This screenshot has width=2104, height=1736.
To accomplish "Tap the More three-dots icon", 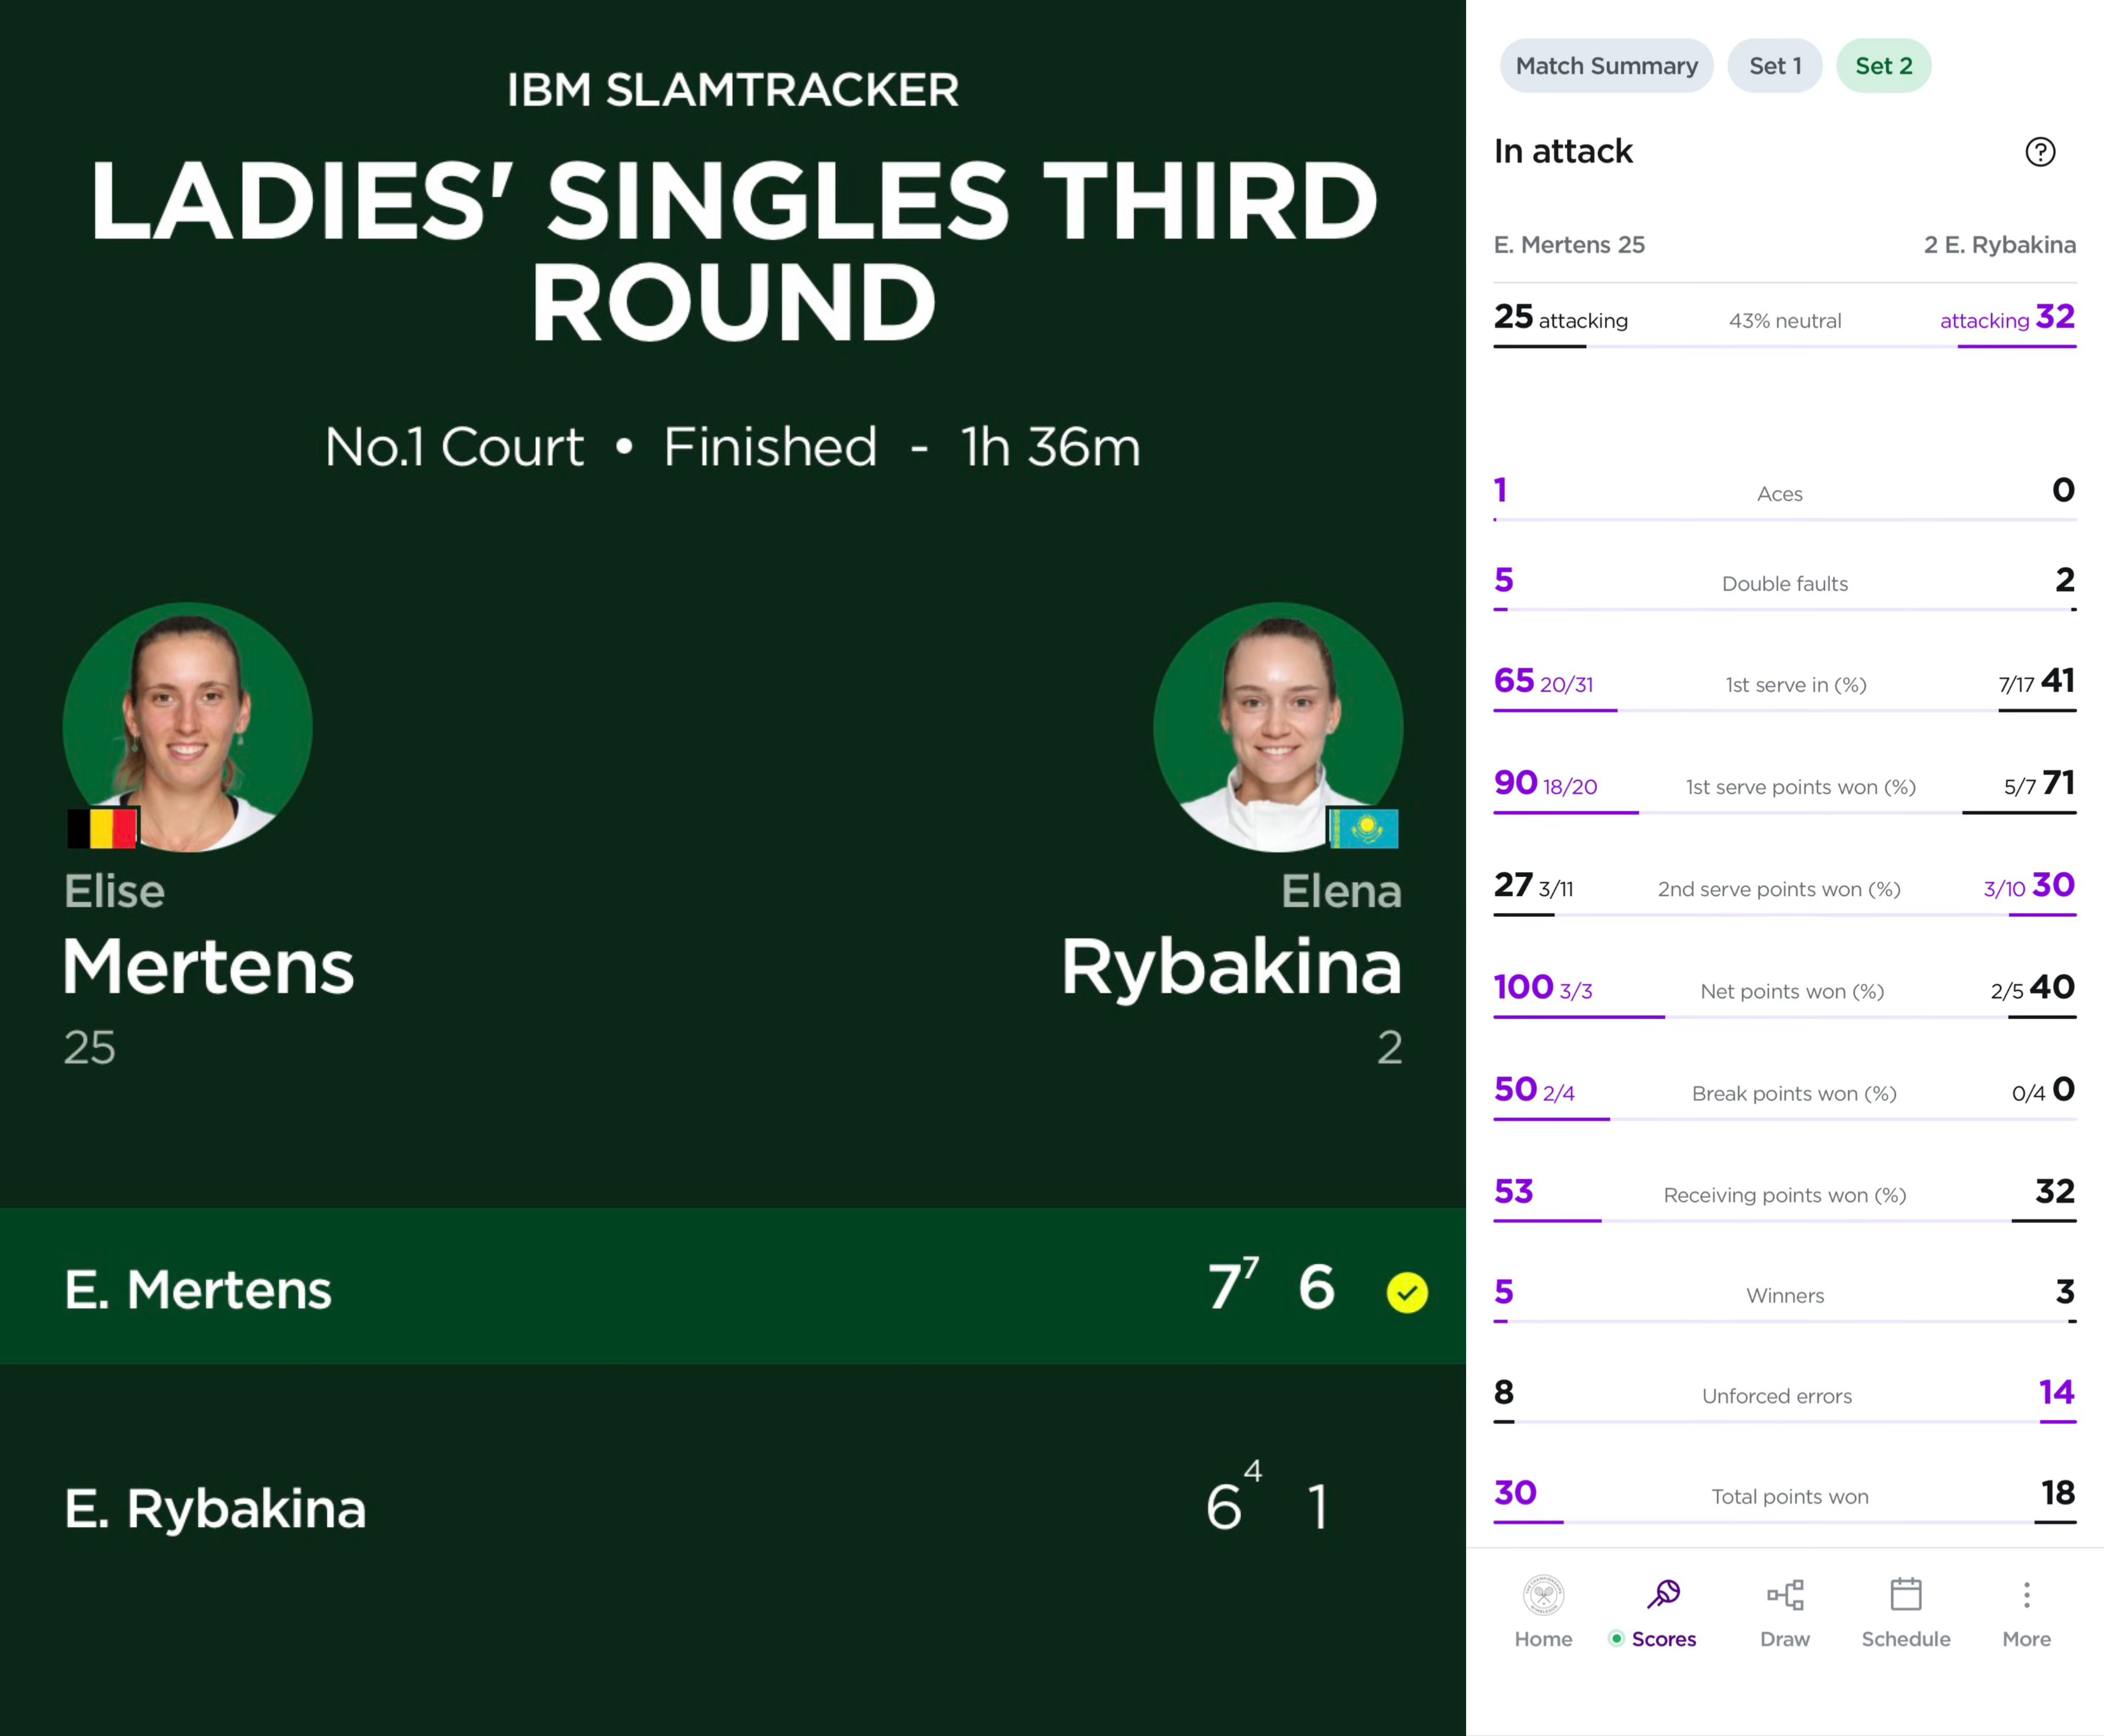I will [2027, 1595].
